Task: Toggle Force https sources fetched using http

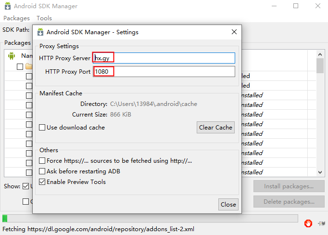Action: click(x=42, y=161)
